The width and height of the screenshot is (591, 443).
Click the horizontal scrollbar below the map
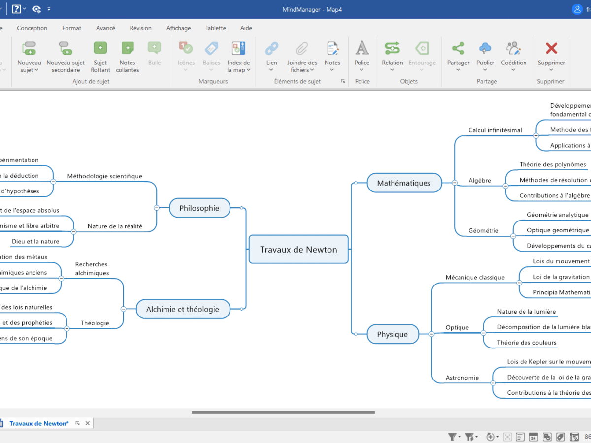(283, 412)
